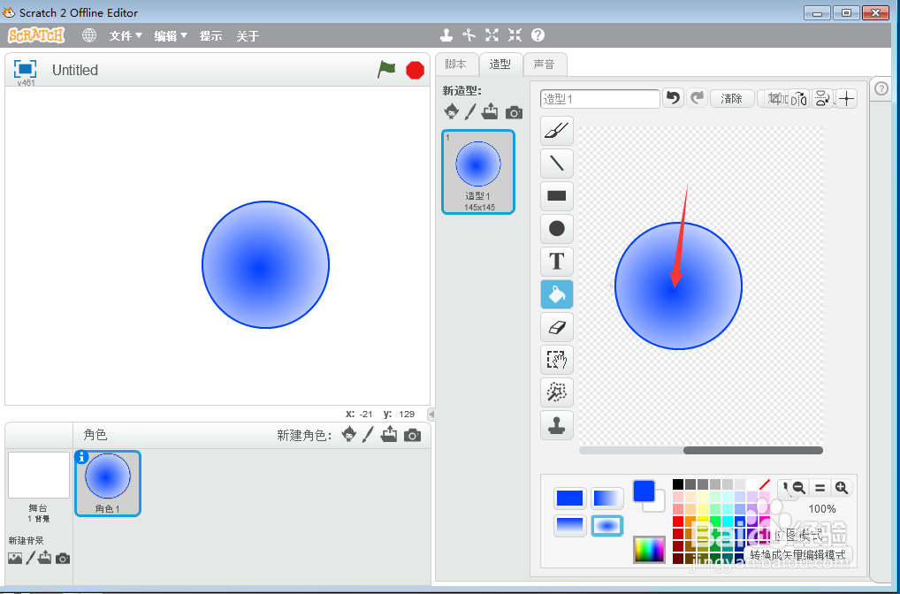Open the 提示 tips menu
Image resolution: width=900 pixels, height=594 pixels.
210,36
